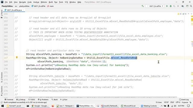Change file encoding UTF-8 in status bar
193x108 pixels.
coord(178,102)
